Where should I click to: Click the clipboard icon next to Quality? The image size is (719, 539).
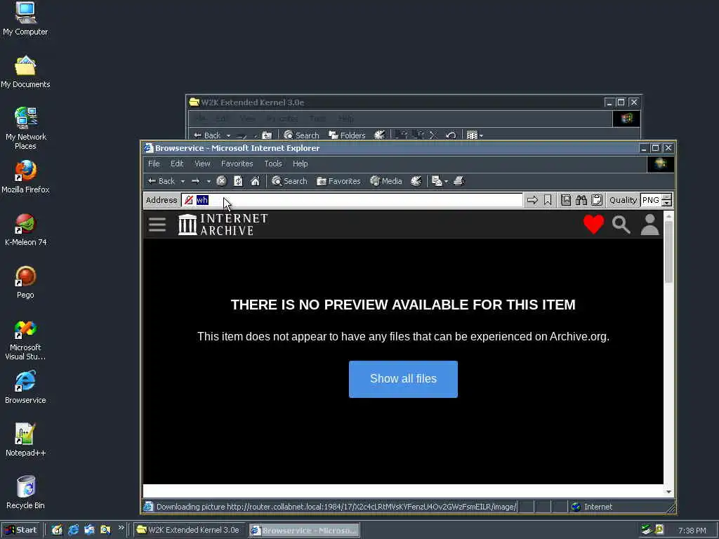tap(597, 200)
